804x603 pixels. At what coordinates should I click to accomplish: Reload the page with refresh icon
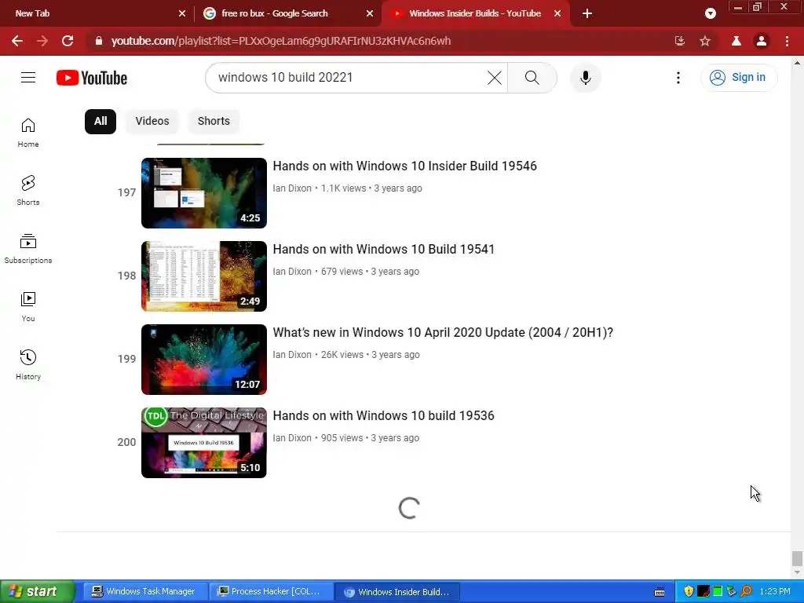68,41
